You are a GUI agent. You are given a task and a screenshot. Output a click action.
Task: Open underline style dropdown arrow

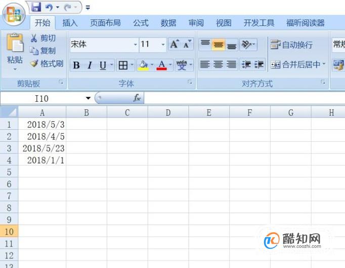[112, 64]
